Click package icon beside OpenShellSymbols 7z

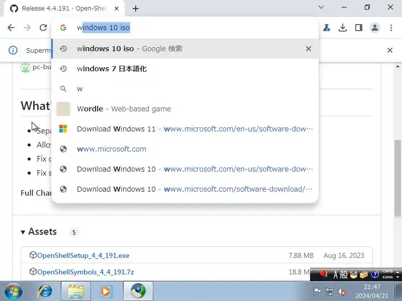pyautogui.click(x=33, y=271)
